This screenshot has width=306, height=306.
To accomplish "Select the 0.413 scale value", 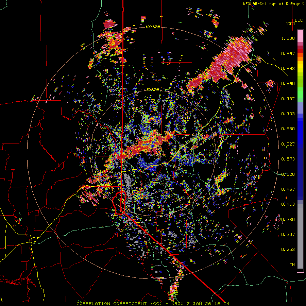I will [288, 204].
